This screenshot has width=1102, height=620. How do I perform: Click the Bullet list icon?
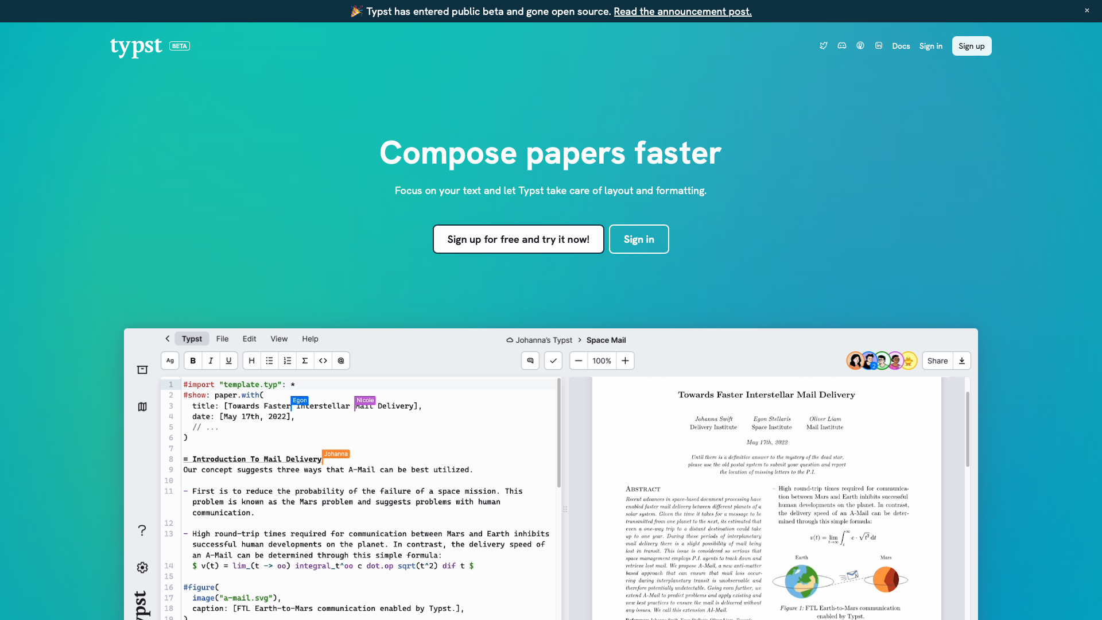pyautogui.click(x=269, y=361)
